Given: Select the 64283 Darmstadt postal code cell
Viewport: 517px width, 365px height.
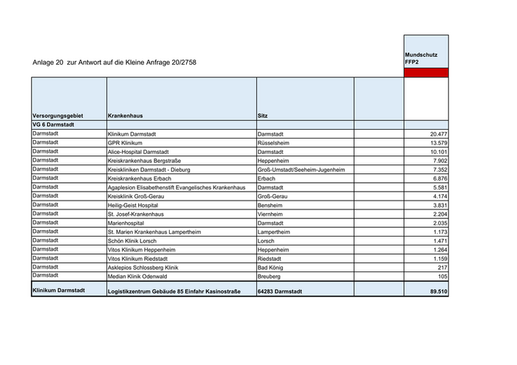Looking at the screenshot, I should pos(280,292).
